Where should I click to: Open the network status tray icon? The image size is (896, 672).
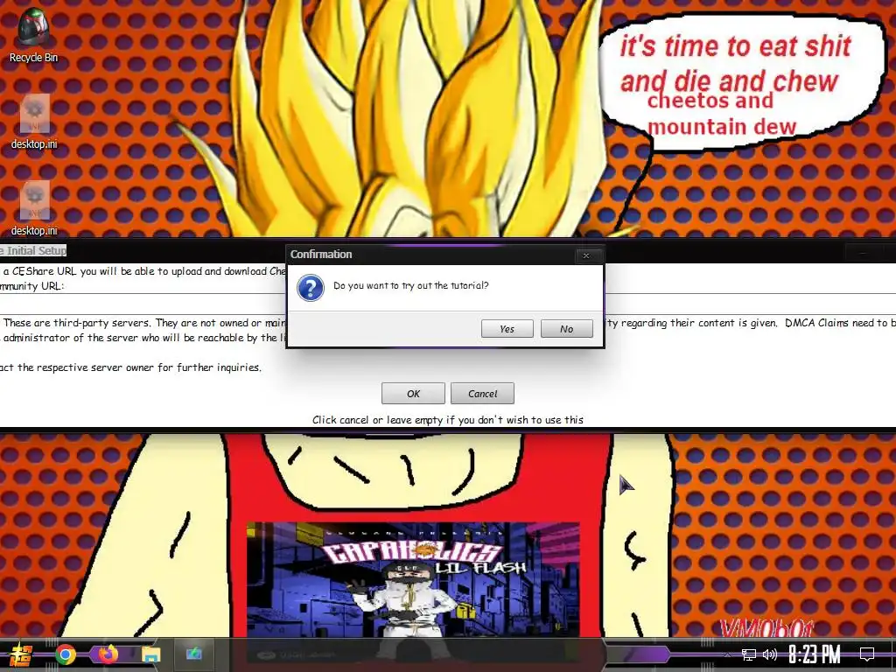(x=748, y=654)
